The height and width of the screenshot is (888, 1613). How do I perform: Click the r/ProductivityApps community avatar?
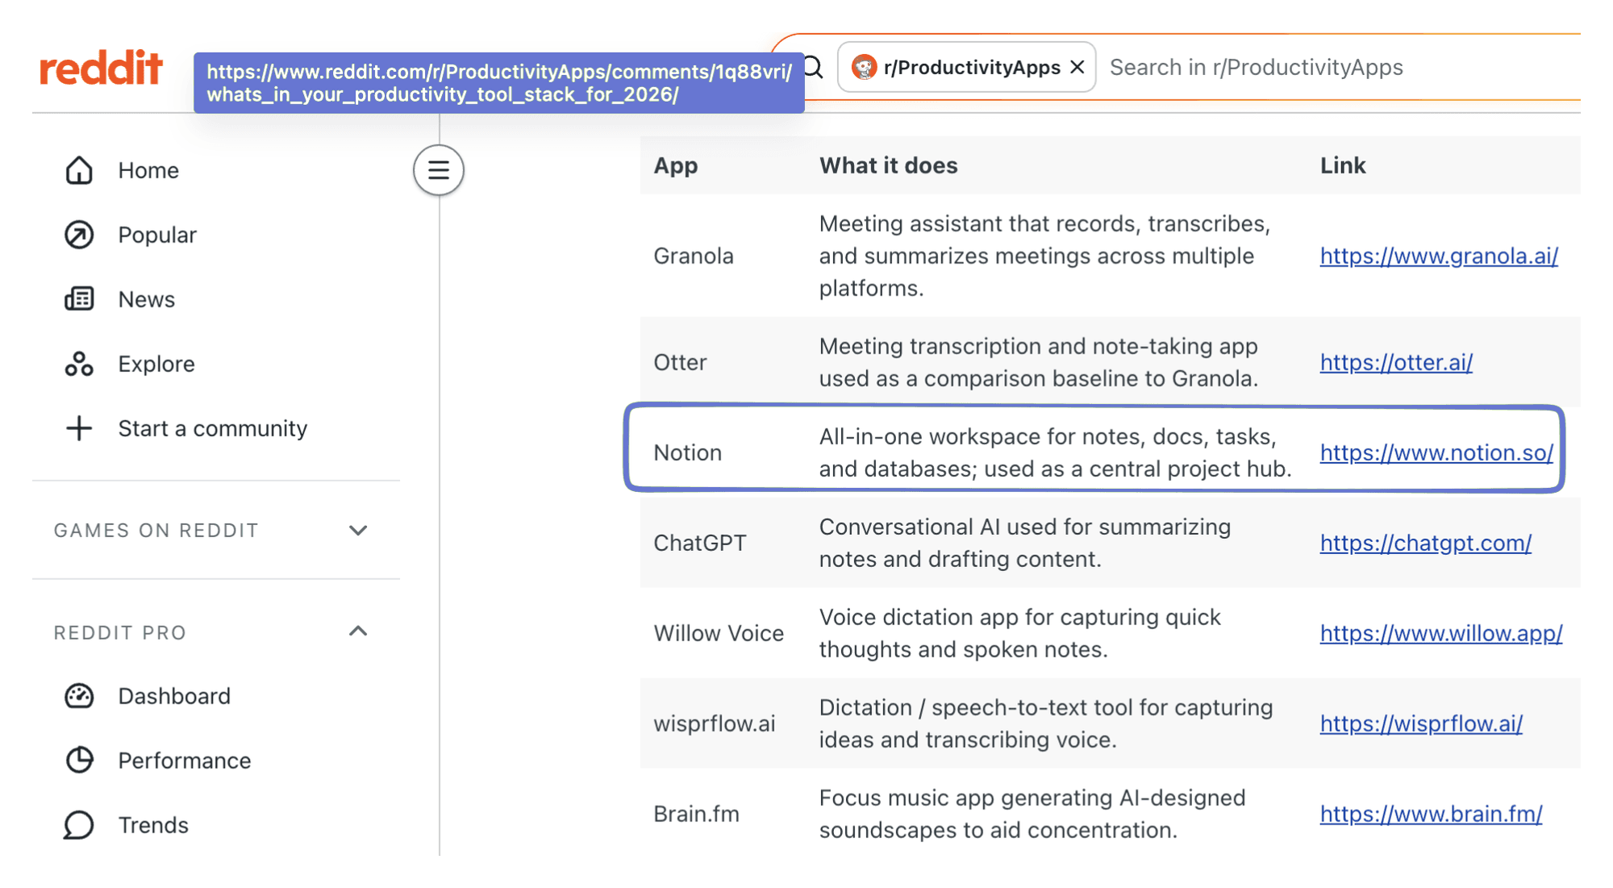pyautogui.click(x=865, y=67)
